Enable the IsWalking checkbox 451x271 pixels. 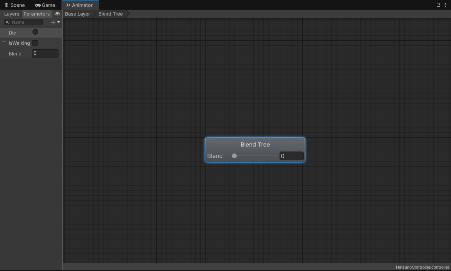pos(35,43)
